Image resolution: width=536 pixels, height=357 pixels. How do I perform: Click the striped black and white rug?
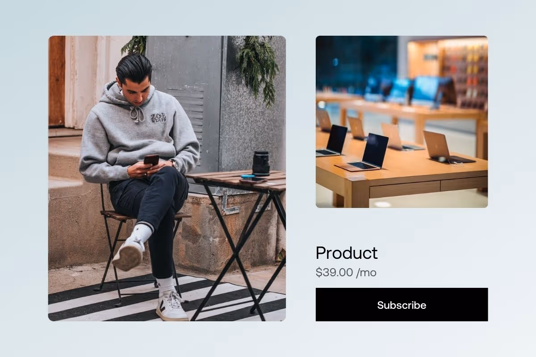pyautogui.click(x=167, y=300)
